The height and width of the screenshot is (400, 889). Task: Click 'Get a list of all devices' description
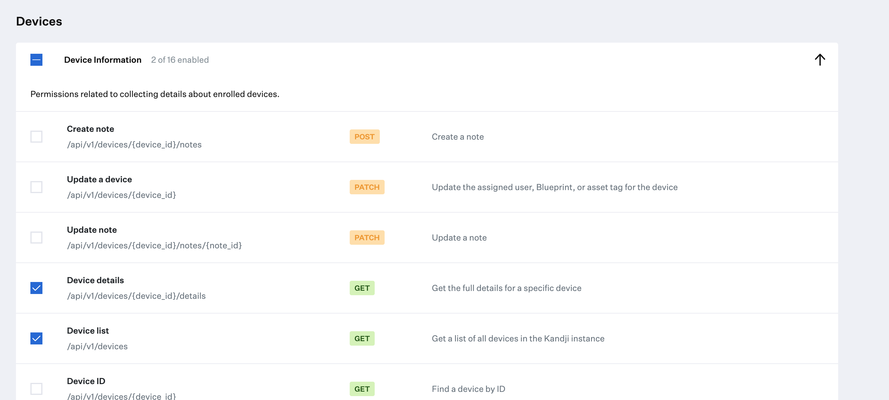point(518,338)
